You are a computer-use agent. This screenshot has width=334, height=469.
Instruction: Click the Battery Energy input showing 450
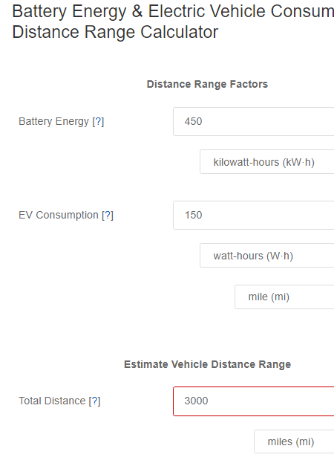click(x=253, y=121)
